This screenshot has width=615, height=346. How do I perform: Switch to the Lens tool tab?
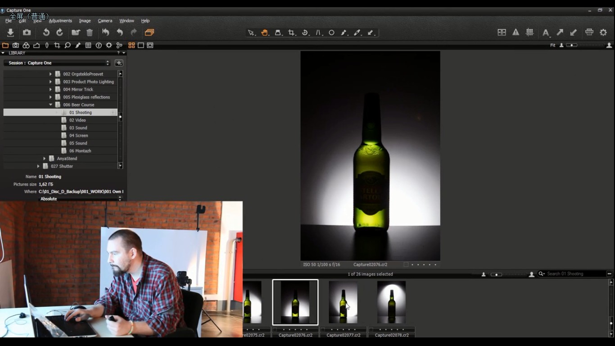47,46
